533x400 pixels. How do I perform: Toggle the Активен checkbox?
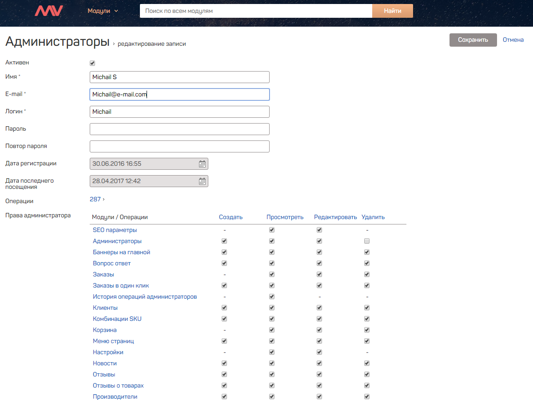92,63
